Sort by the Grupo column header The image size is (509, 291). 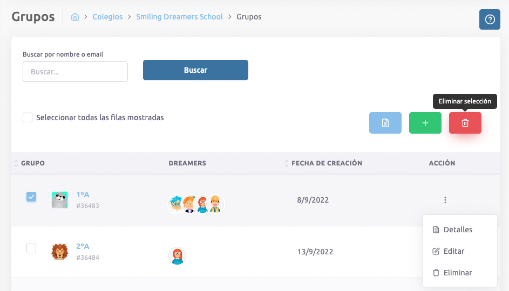click(x=32, y=163)
